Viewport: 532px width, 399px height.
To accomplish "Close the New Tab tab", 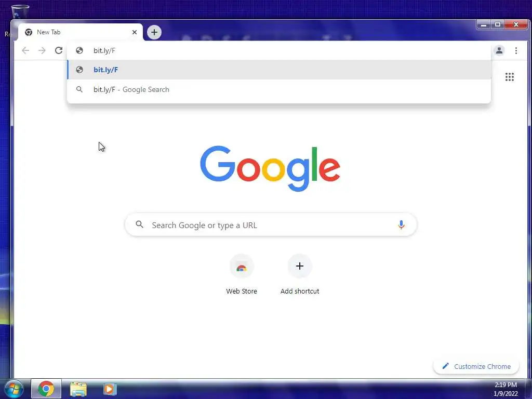I will 135,32.
